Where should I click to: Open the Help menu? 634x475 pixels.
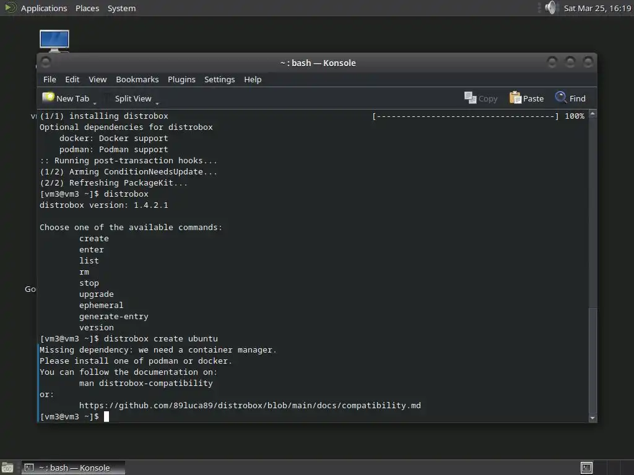click(253, 80)
